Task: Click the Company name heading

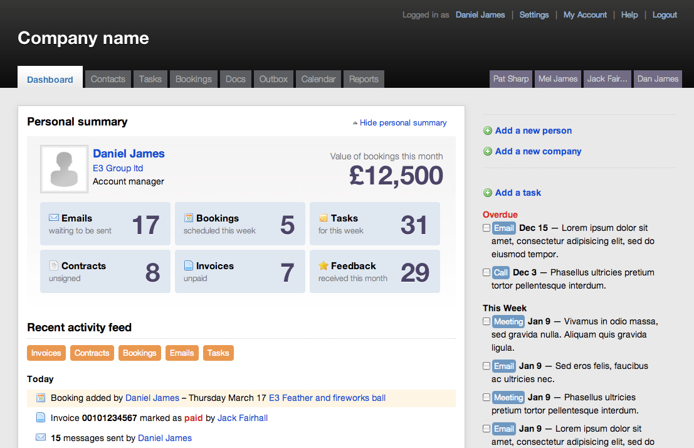Action: pos(83,38)
